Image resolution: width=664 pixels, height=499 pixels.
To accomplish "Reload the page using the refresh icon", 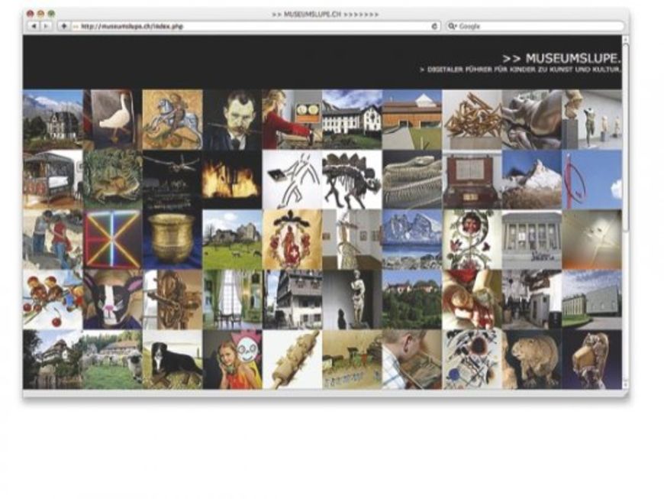I will 434,26.
